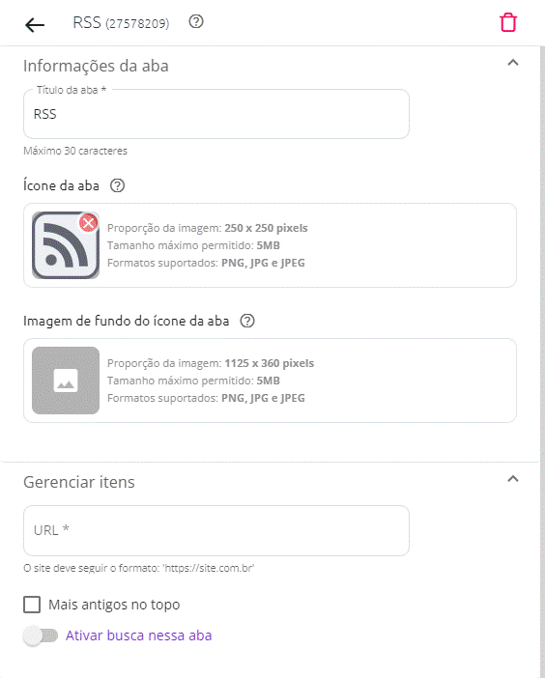Click the Mais antigos no topo label
The image size is (545, 678).
point(114,605)
